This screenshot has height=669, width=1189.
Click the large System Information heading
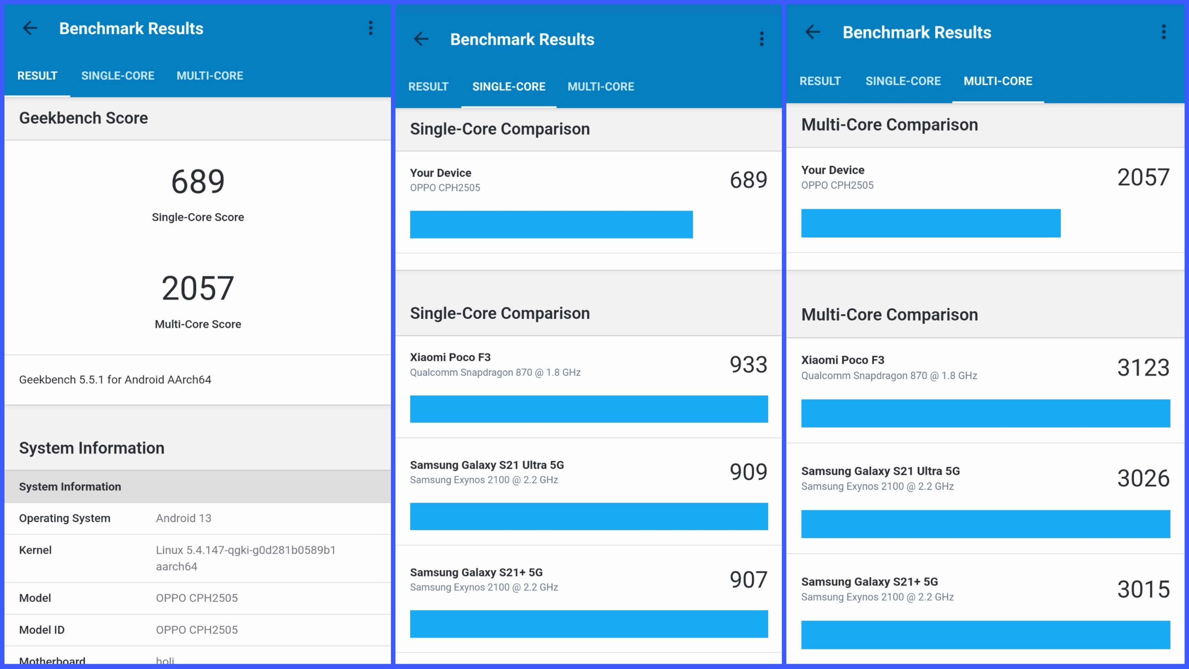[91, 448]
